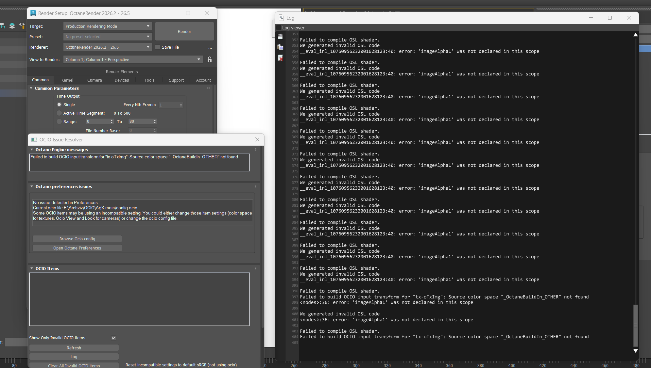
Task: Click the Browse Ocio config button
Action: point(77,239)
